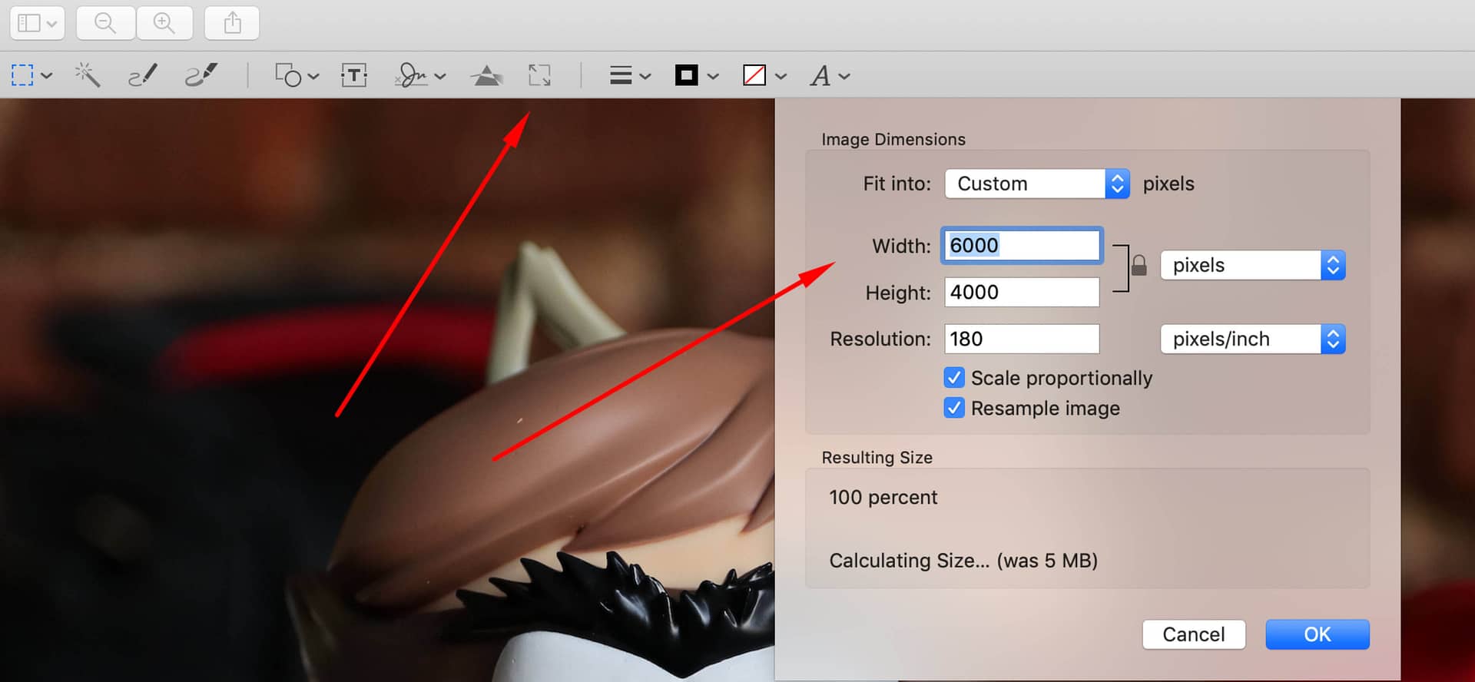Open the Shapes tool
This screenshot has width=1475, height=682.
pyautogui.click(x=288, y=75)
